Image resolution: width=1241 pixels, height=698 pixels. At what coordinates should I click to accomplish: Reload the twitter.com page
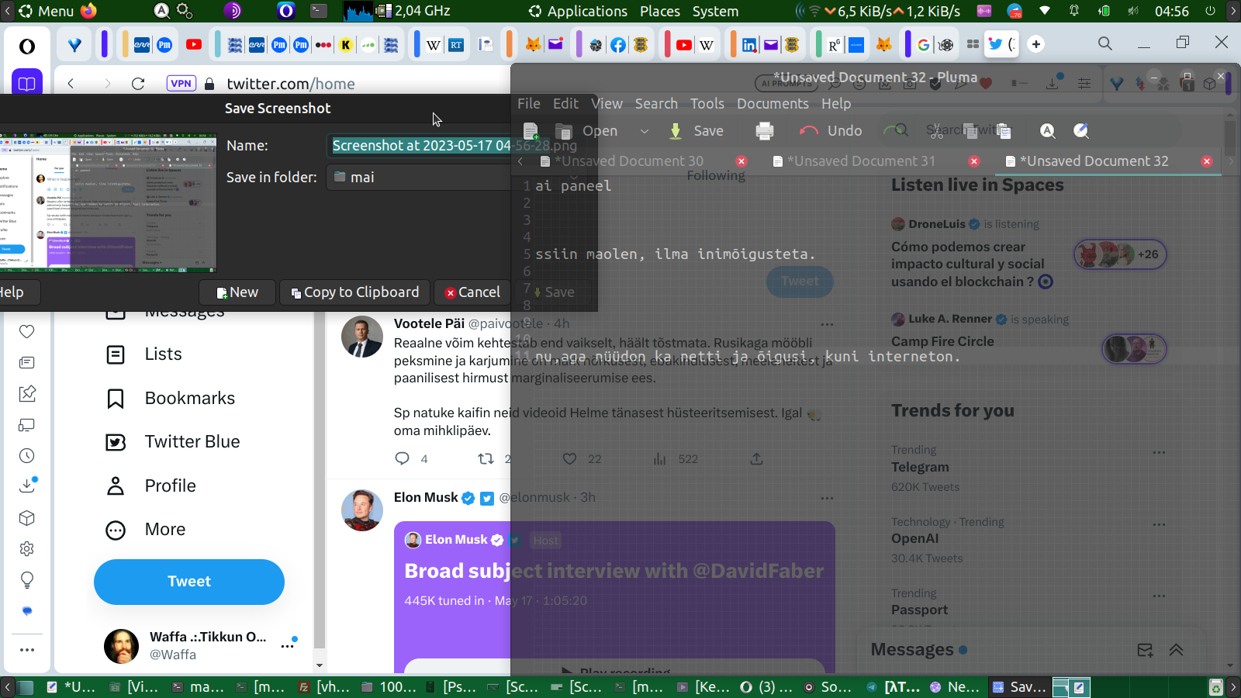point(138,84)
